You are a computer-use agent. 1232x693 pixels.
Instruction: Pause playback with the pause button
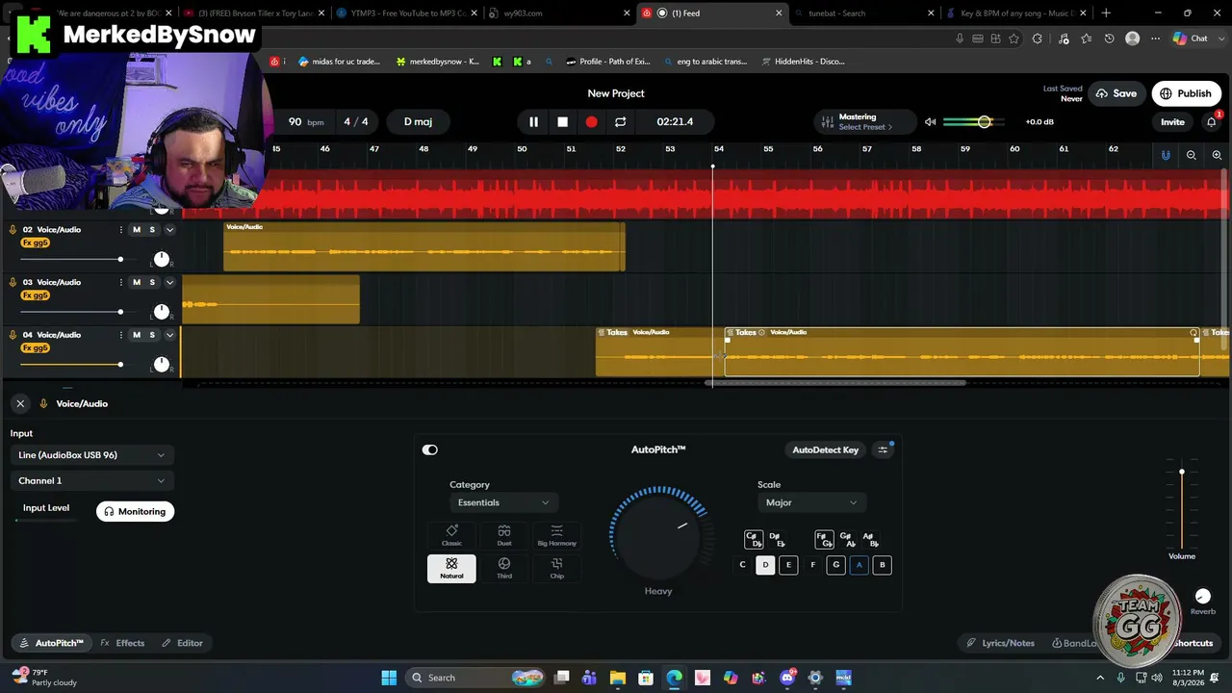[x=533, y=122]
